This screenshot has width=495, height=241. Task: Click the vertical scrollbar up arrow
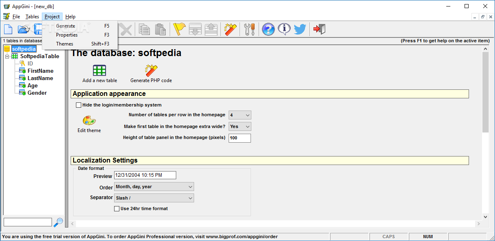point(485,49)
